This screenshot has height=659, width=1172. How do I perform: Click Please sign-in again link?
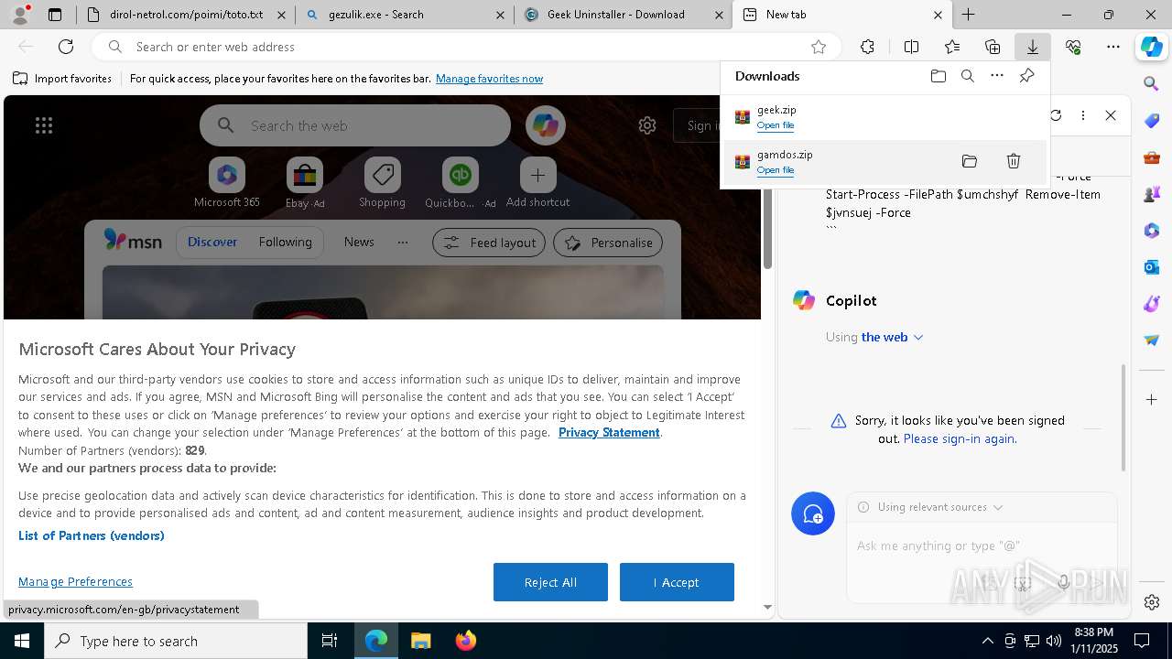[960, 438]
